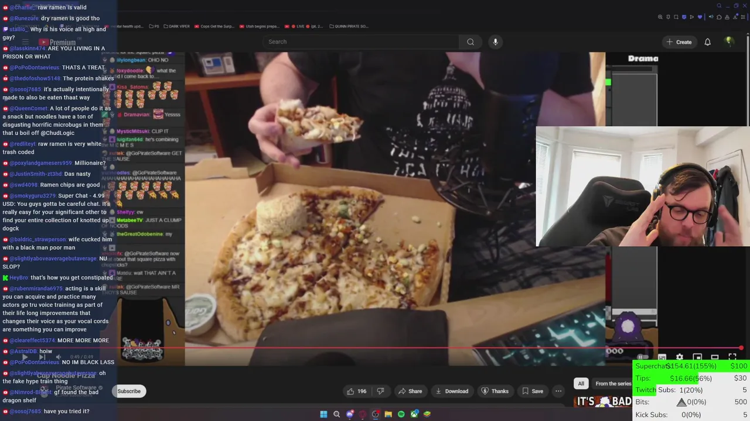Download the video

point(452,391)
